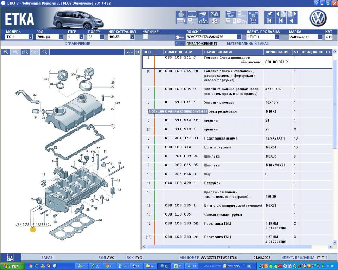Click the single shopping cart icon
Viewport: 338px width, 270px height.
tap(253, 21)
